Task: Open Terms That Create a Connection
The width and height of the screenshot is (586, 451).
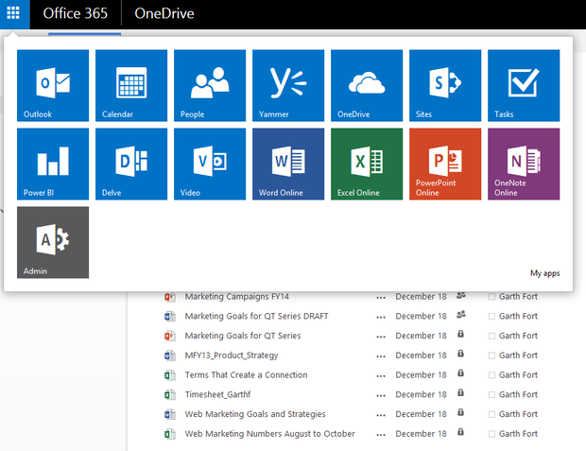Action: click(246, 374)
